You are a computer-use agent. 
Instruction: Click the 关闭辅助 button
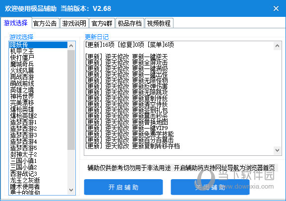(210, 187)
